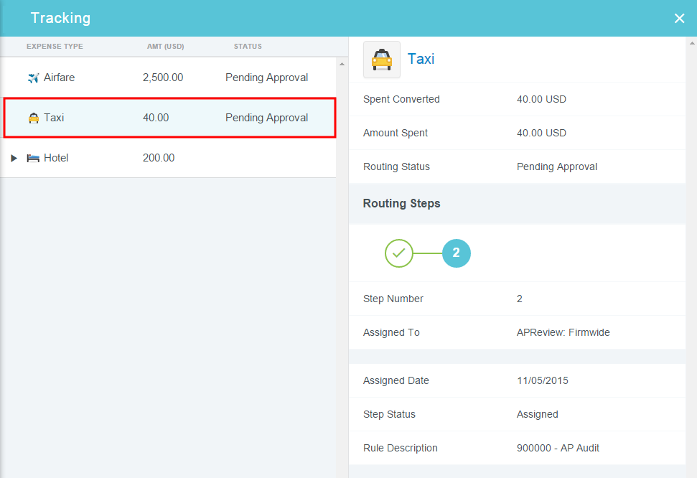Click the taxi icon in the Taxi row
Screen dimensions: 697x478
click(x=33, y=118)
